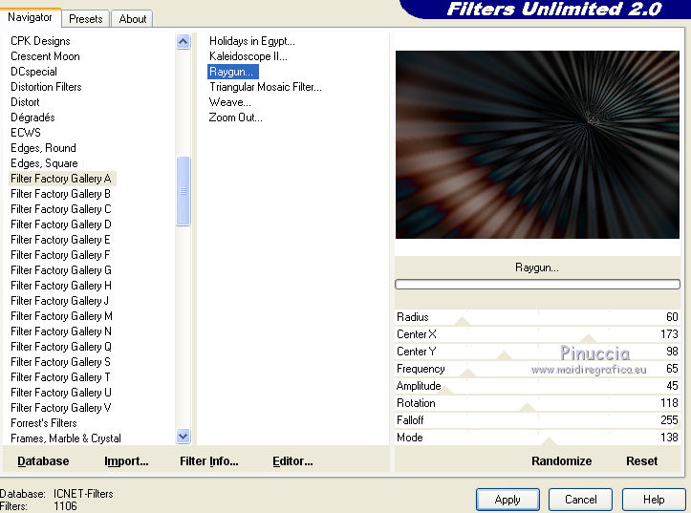
Task: Select Filter Factory Gallery F
Action: 60,255
